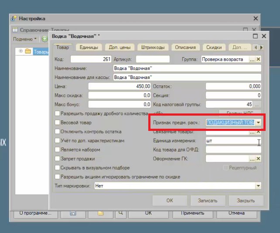Screen dimensions: 280x233
Task: Toggle Разрешить акциям игнорировать ограничение по скидке
Action: [57, 177]
